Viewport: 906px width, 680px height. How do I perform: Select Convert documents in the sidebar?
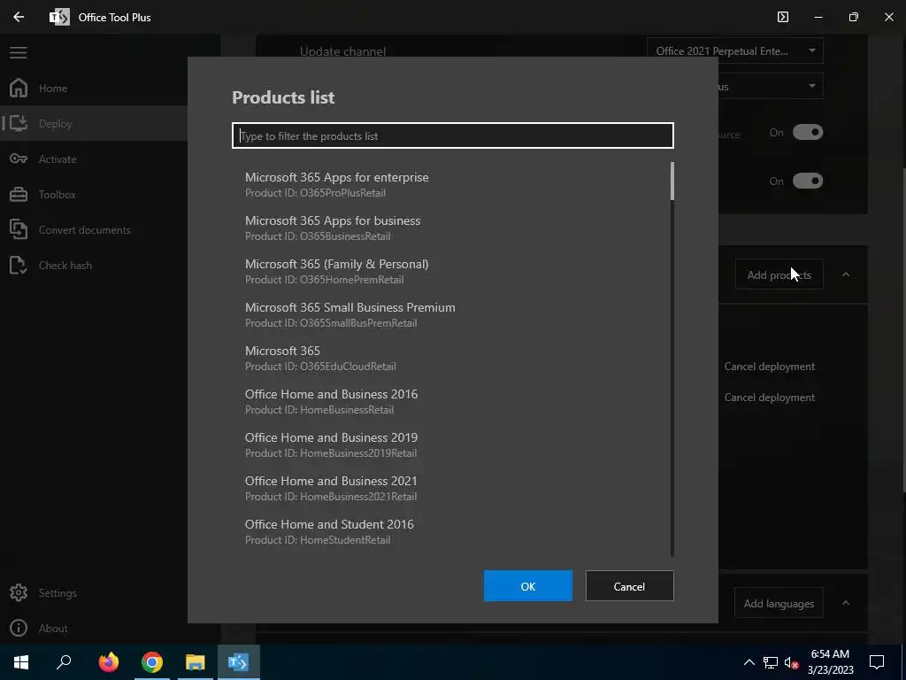coord(84,229)
